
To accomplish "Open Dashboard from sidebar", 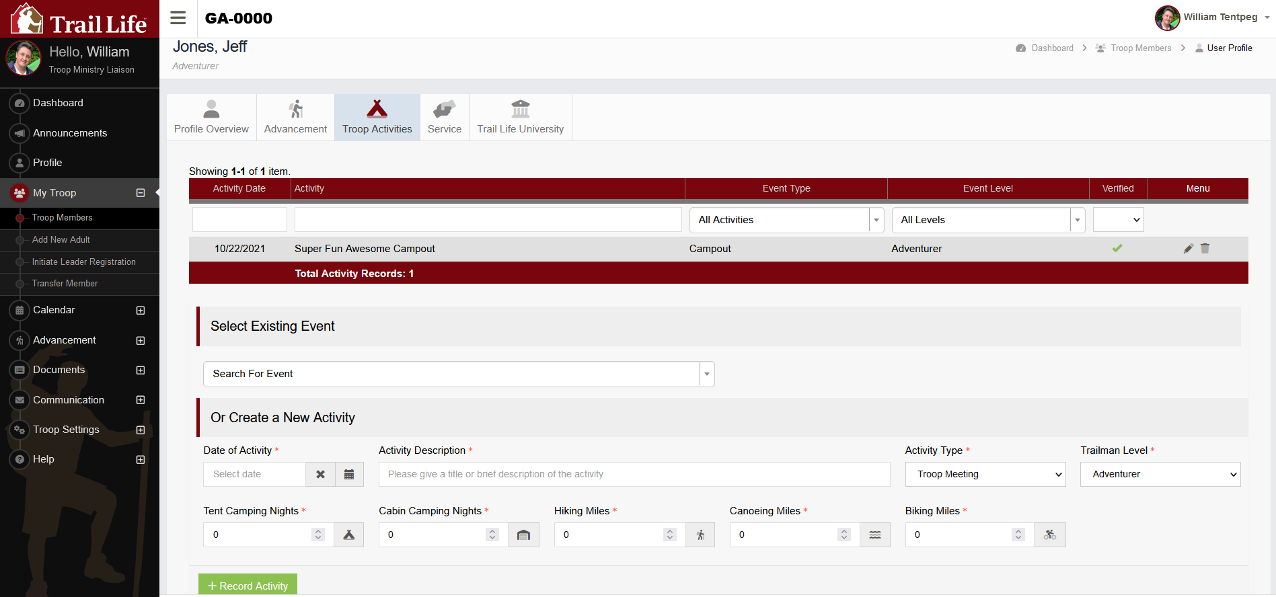I will pos(58,103).
